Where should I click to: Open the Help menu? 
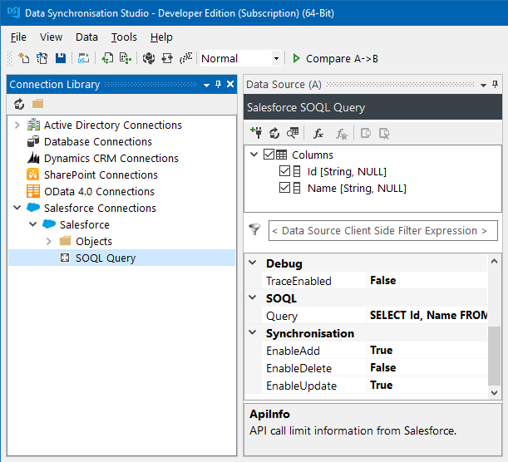161,37
